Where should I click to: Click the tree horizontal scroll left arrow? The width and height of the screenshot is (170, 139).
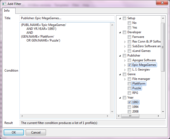[119, 116]
